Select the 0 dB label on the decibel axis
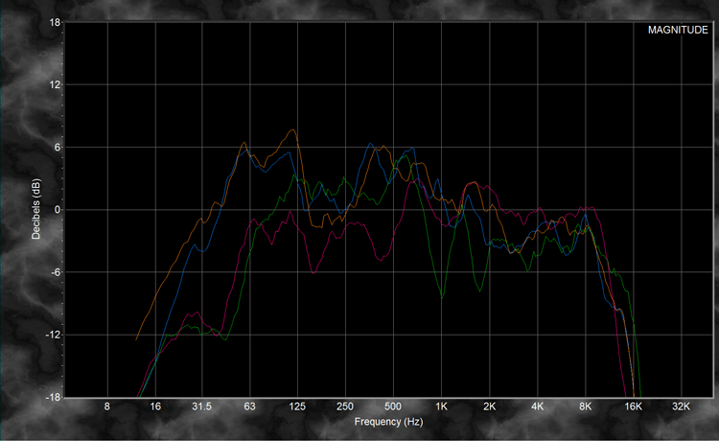Image resolution: width=719 pixels, height=441 pixels. point(58,210)
